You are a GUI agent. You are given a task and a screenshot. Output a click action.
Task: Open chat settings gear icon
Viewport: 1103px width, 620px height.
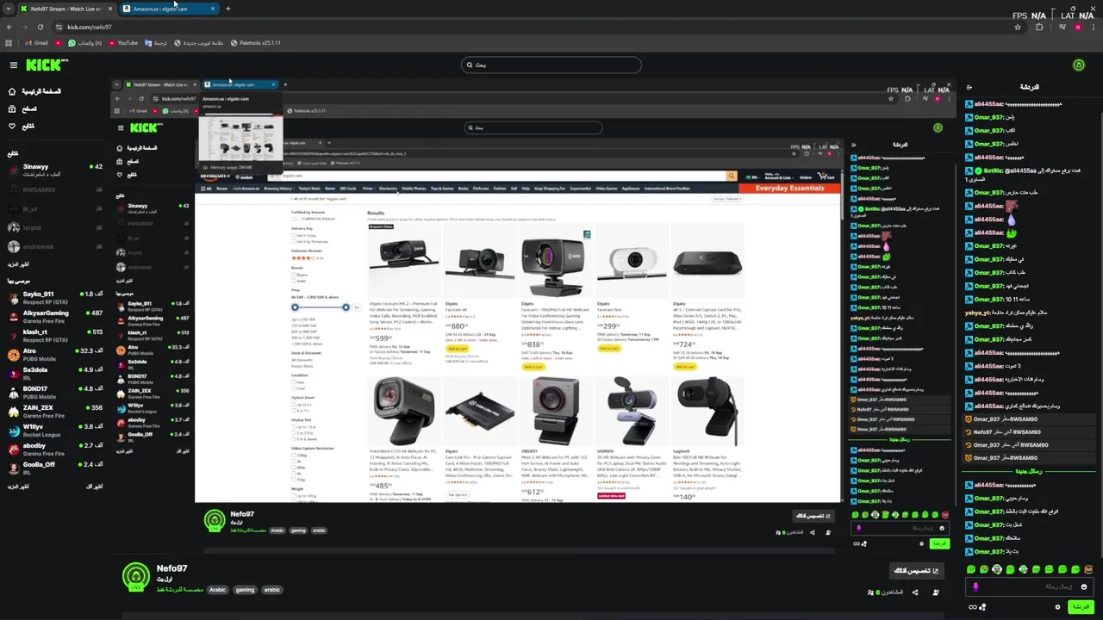(x=1057, y=607)
